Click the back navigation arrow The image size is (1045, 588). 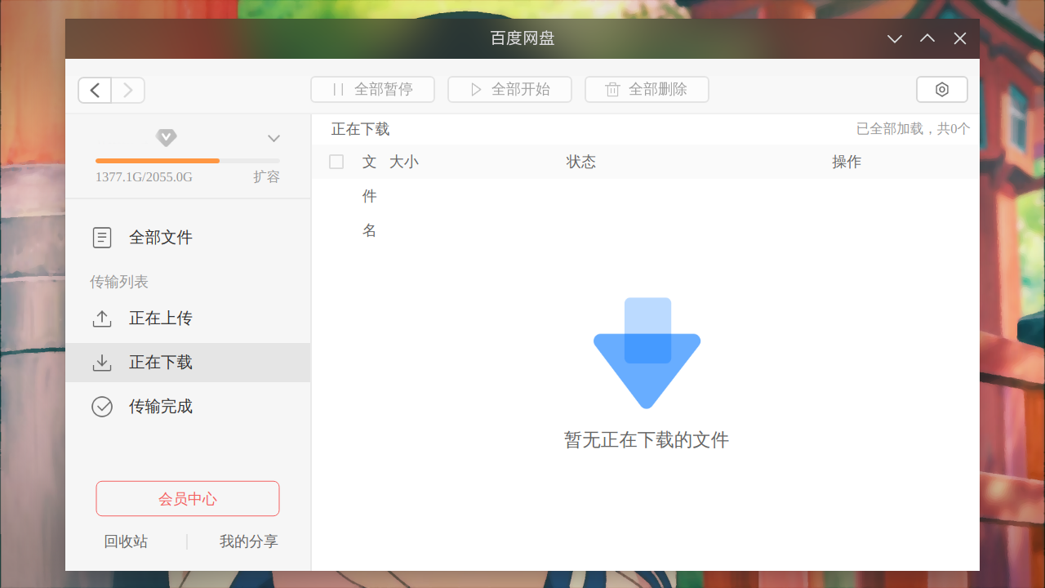(x=95, y=90)
